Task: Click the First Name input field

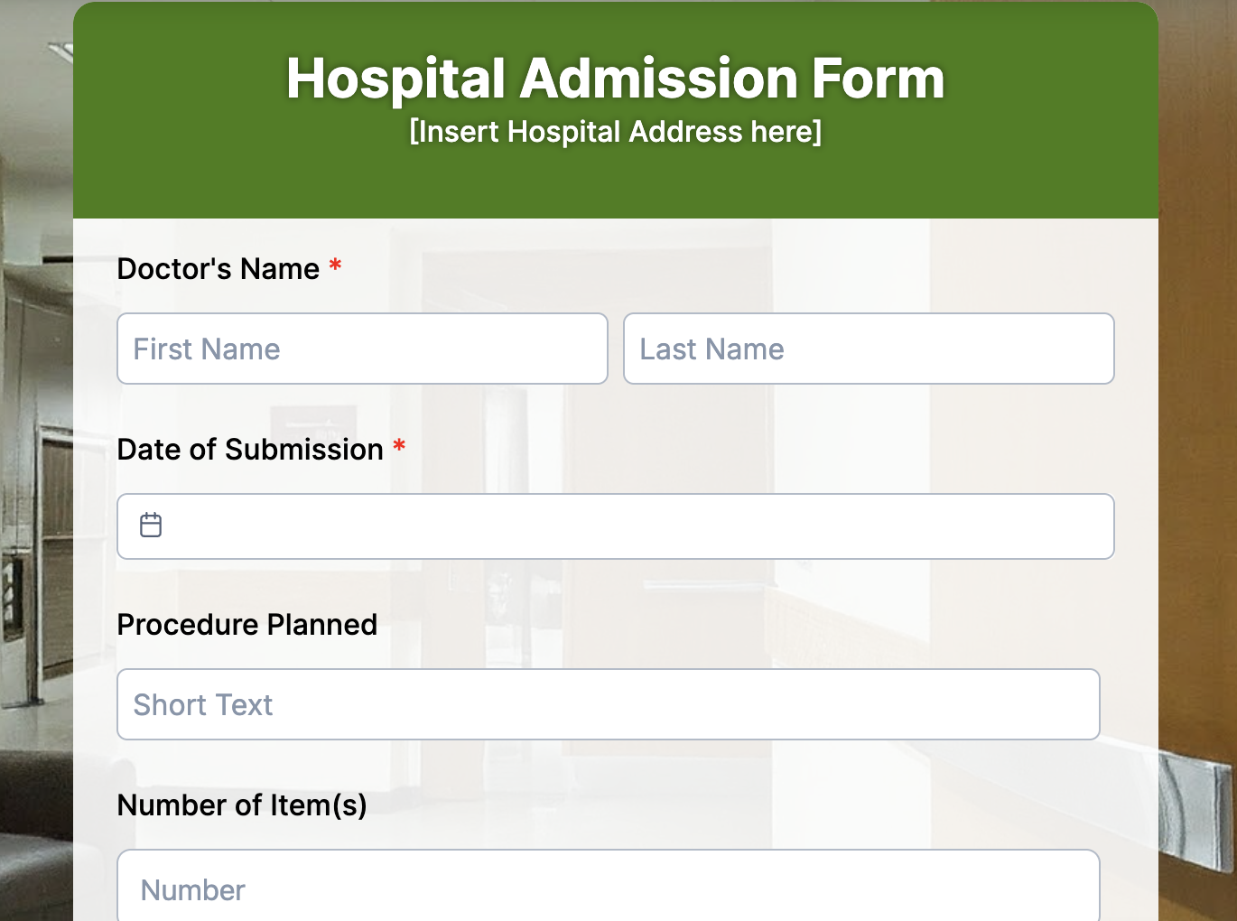Action: click(x=361, y=349)
